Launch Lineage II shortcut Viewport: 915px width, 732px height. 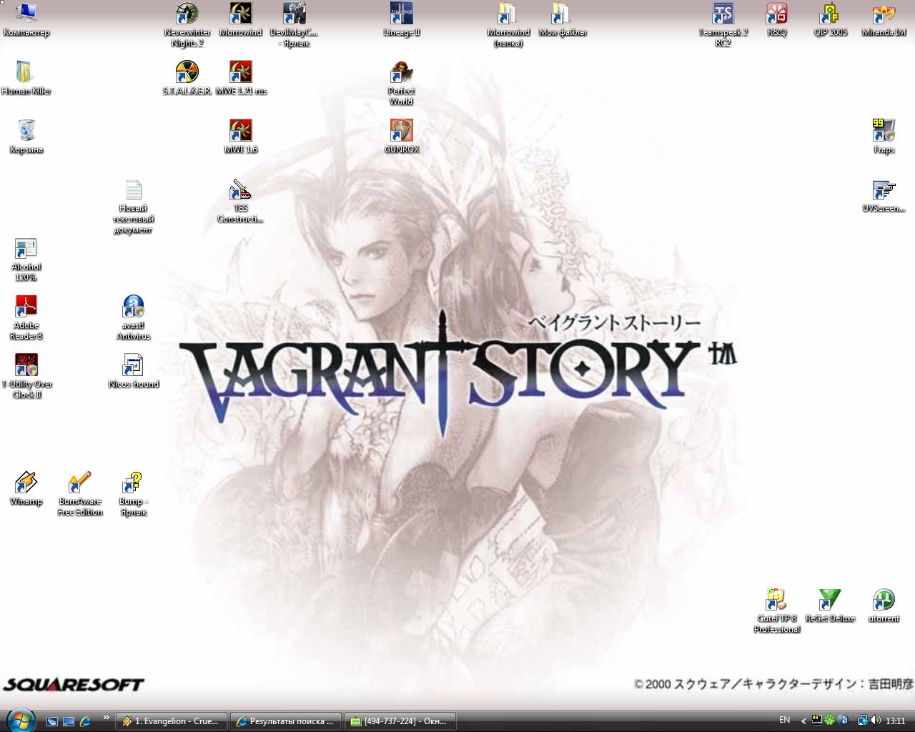401,19
